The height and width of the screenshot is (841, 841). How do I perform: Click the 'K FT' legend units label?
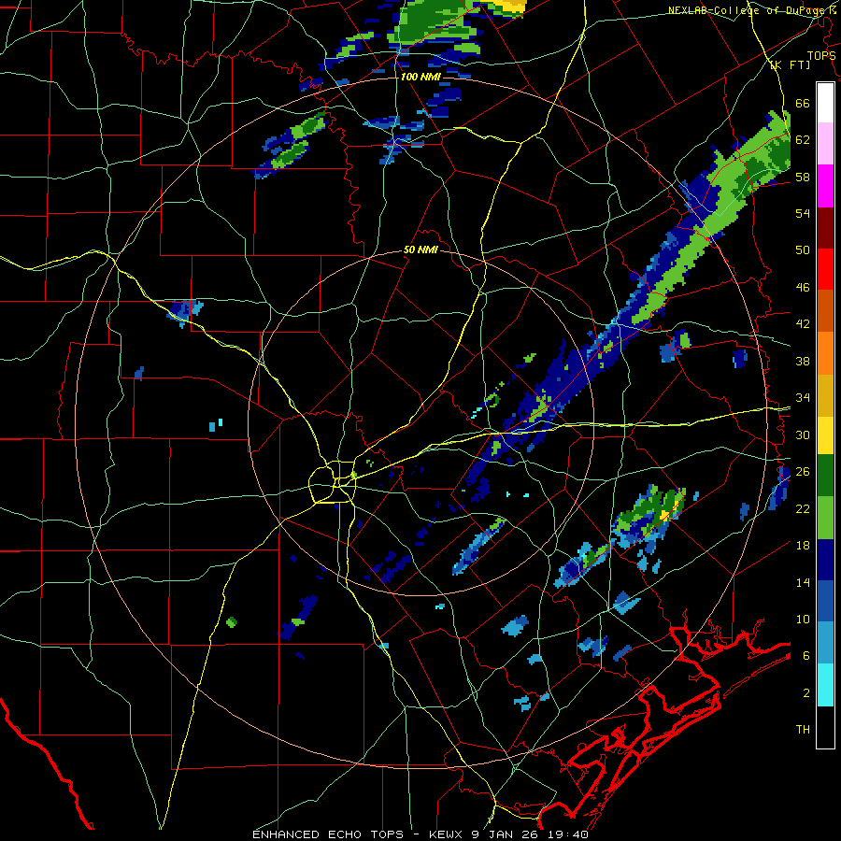(x=790, y=64)
